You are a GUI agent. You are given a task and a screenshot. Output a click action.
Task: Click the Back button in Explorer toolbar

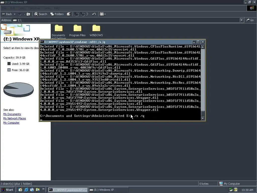tap(7, 14)
